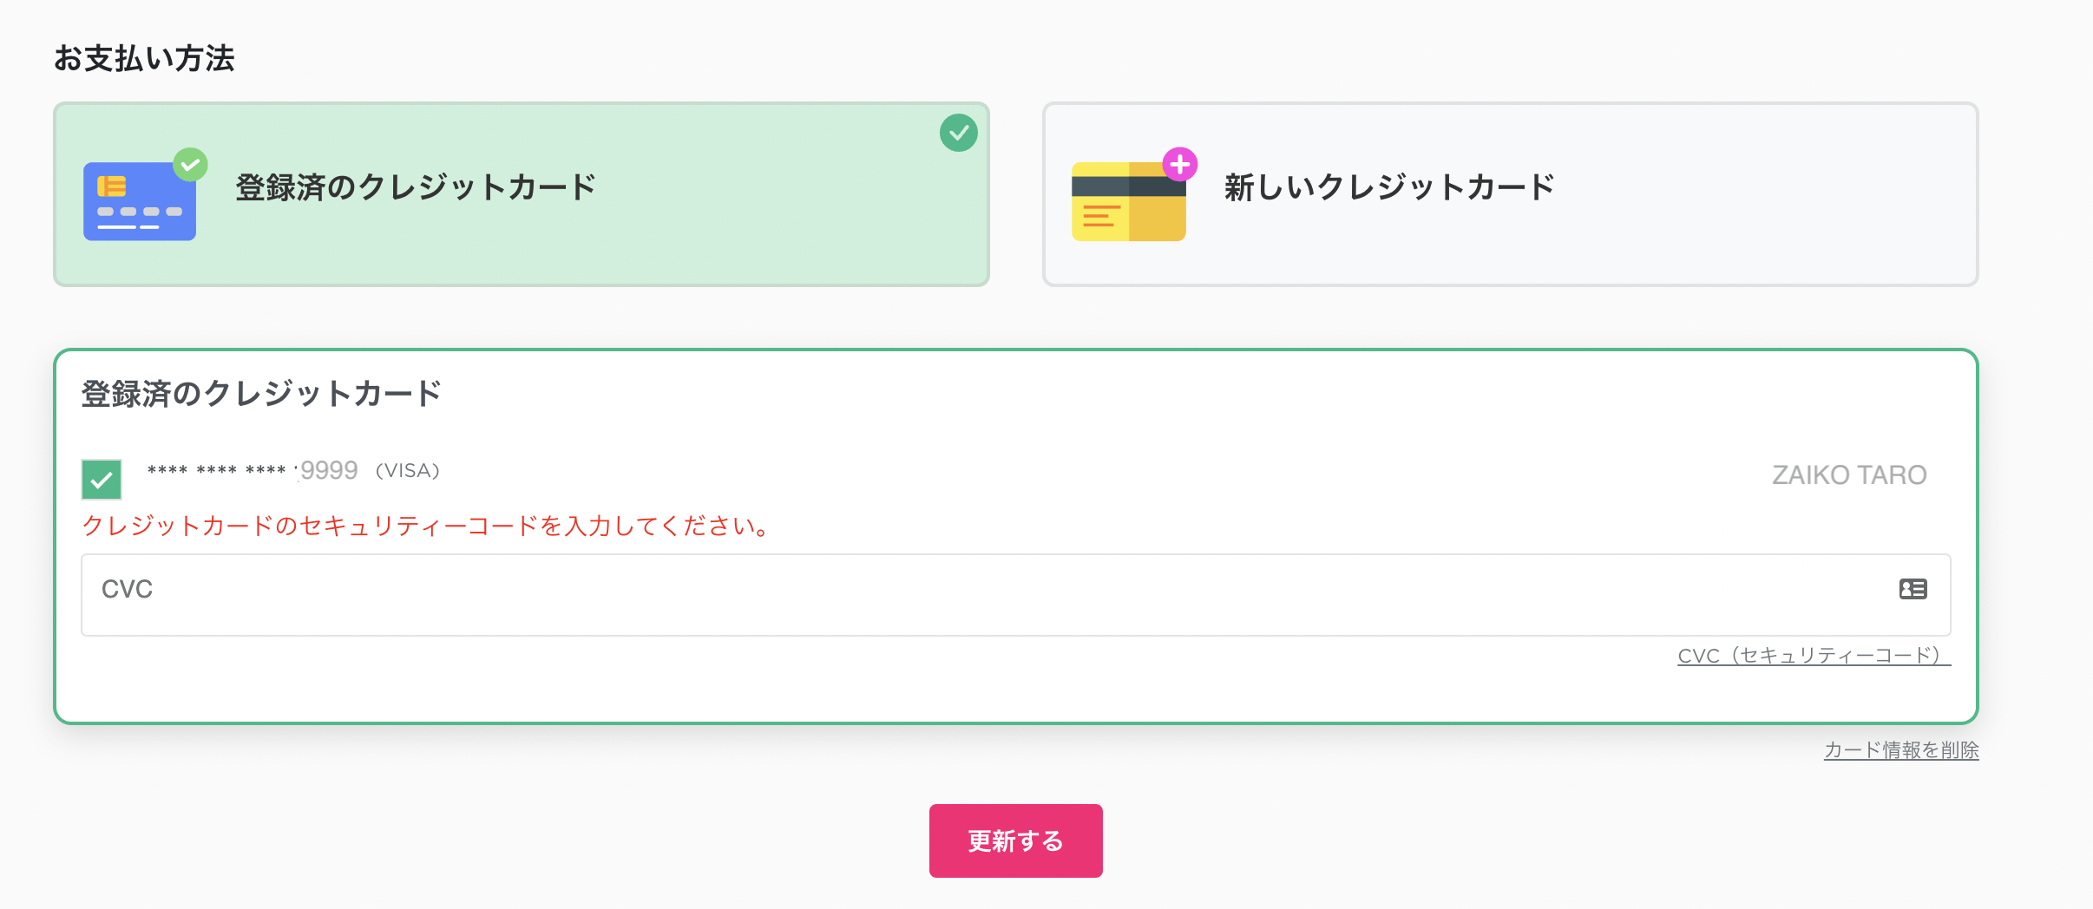2093x909 pixels.
Task: Open the CVC（セキュリティーコード）help link
Action: pyautogui.click(x=1814, y=656)
